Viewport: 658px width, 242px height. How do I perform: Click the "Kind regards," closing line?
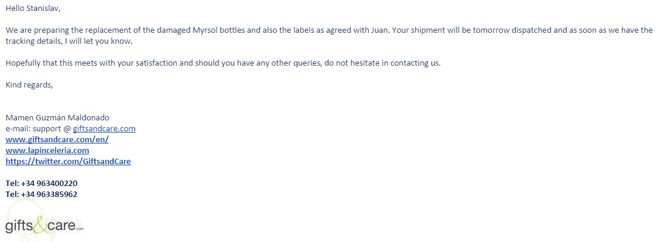pos(29,85)
